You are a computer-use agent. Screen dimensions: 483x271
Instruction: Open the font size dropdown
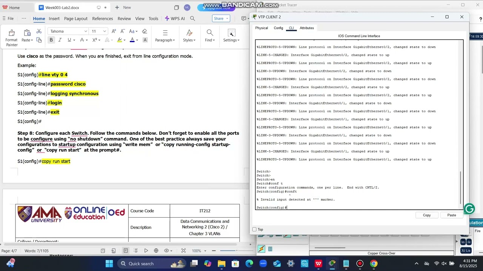(x=105, y=31)
